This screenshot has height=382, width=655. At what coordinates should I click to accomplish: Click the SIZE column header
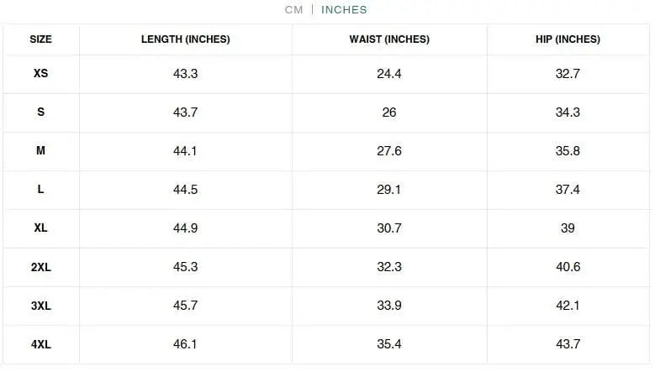[40, 39]
